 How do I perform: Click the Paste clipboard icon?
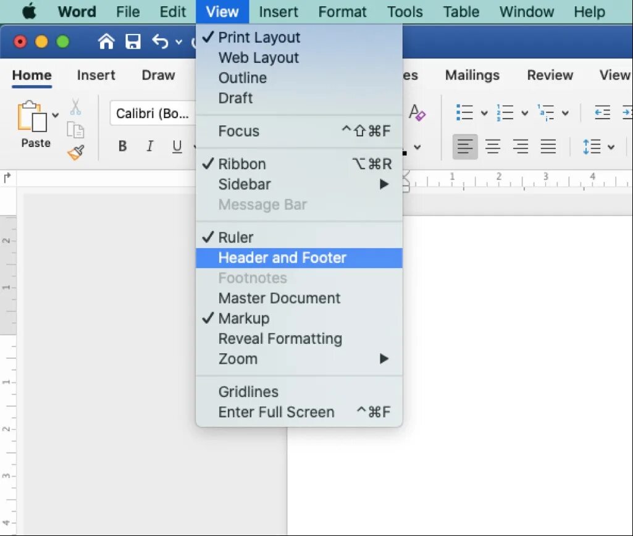point(32,116)
